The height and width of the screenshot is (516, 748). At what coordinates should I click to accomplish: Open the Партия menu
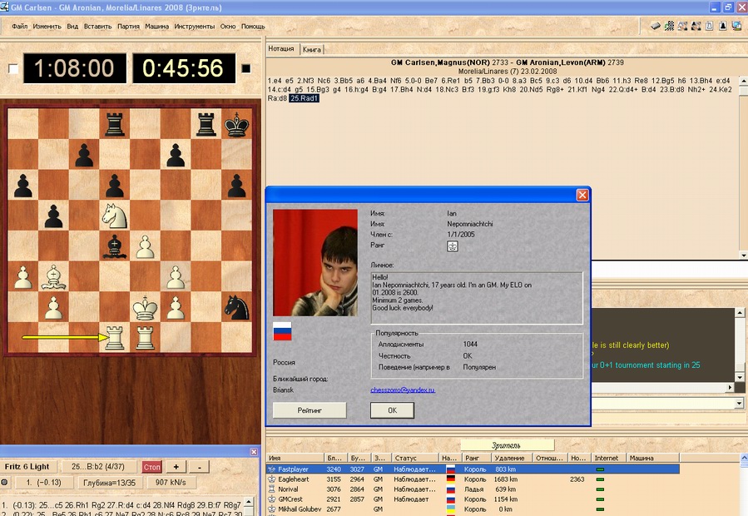click(128, 27)
